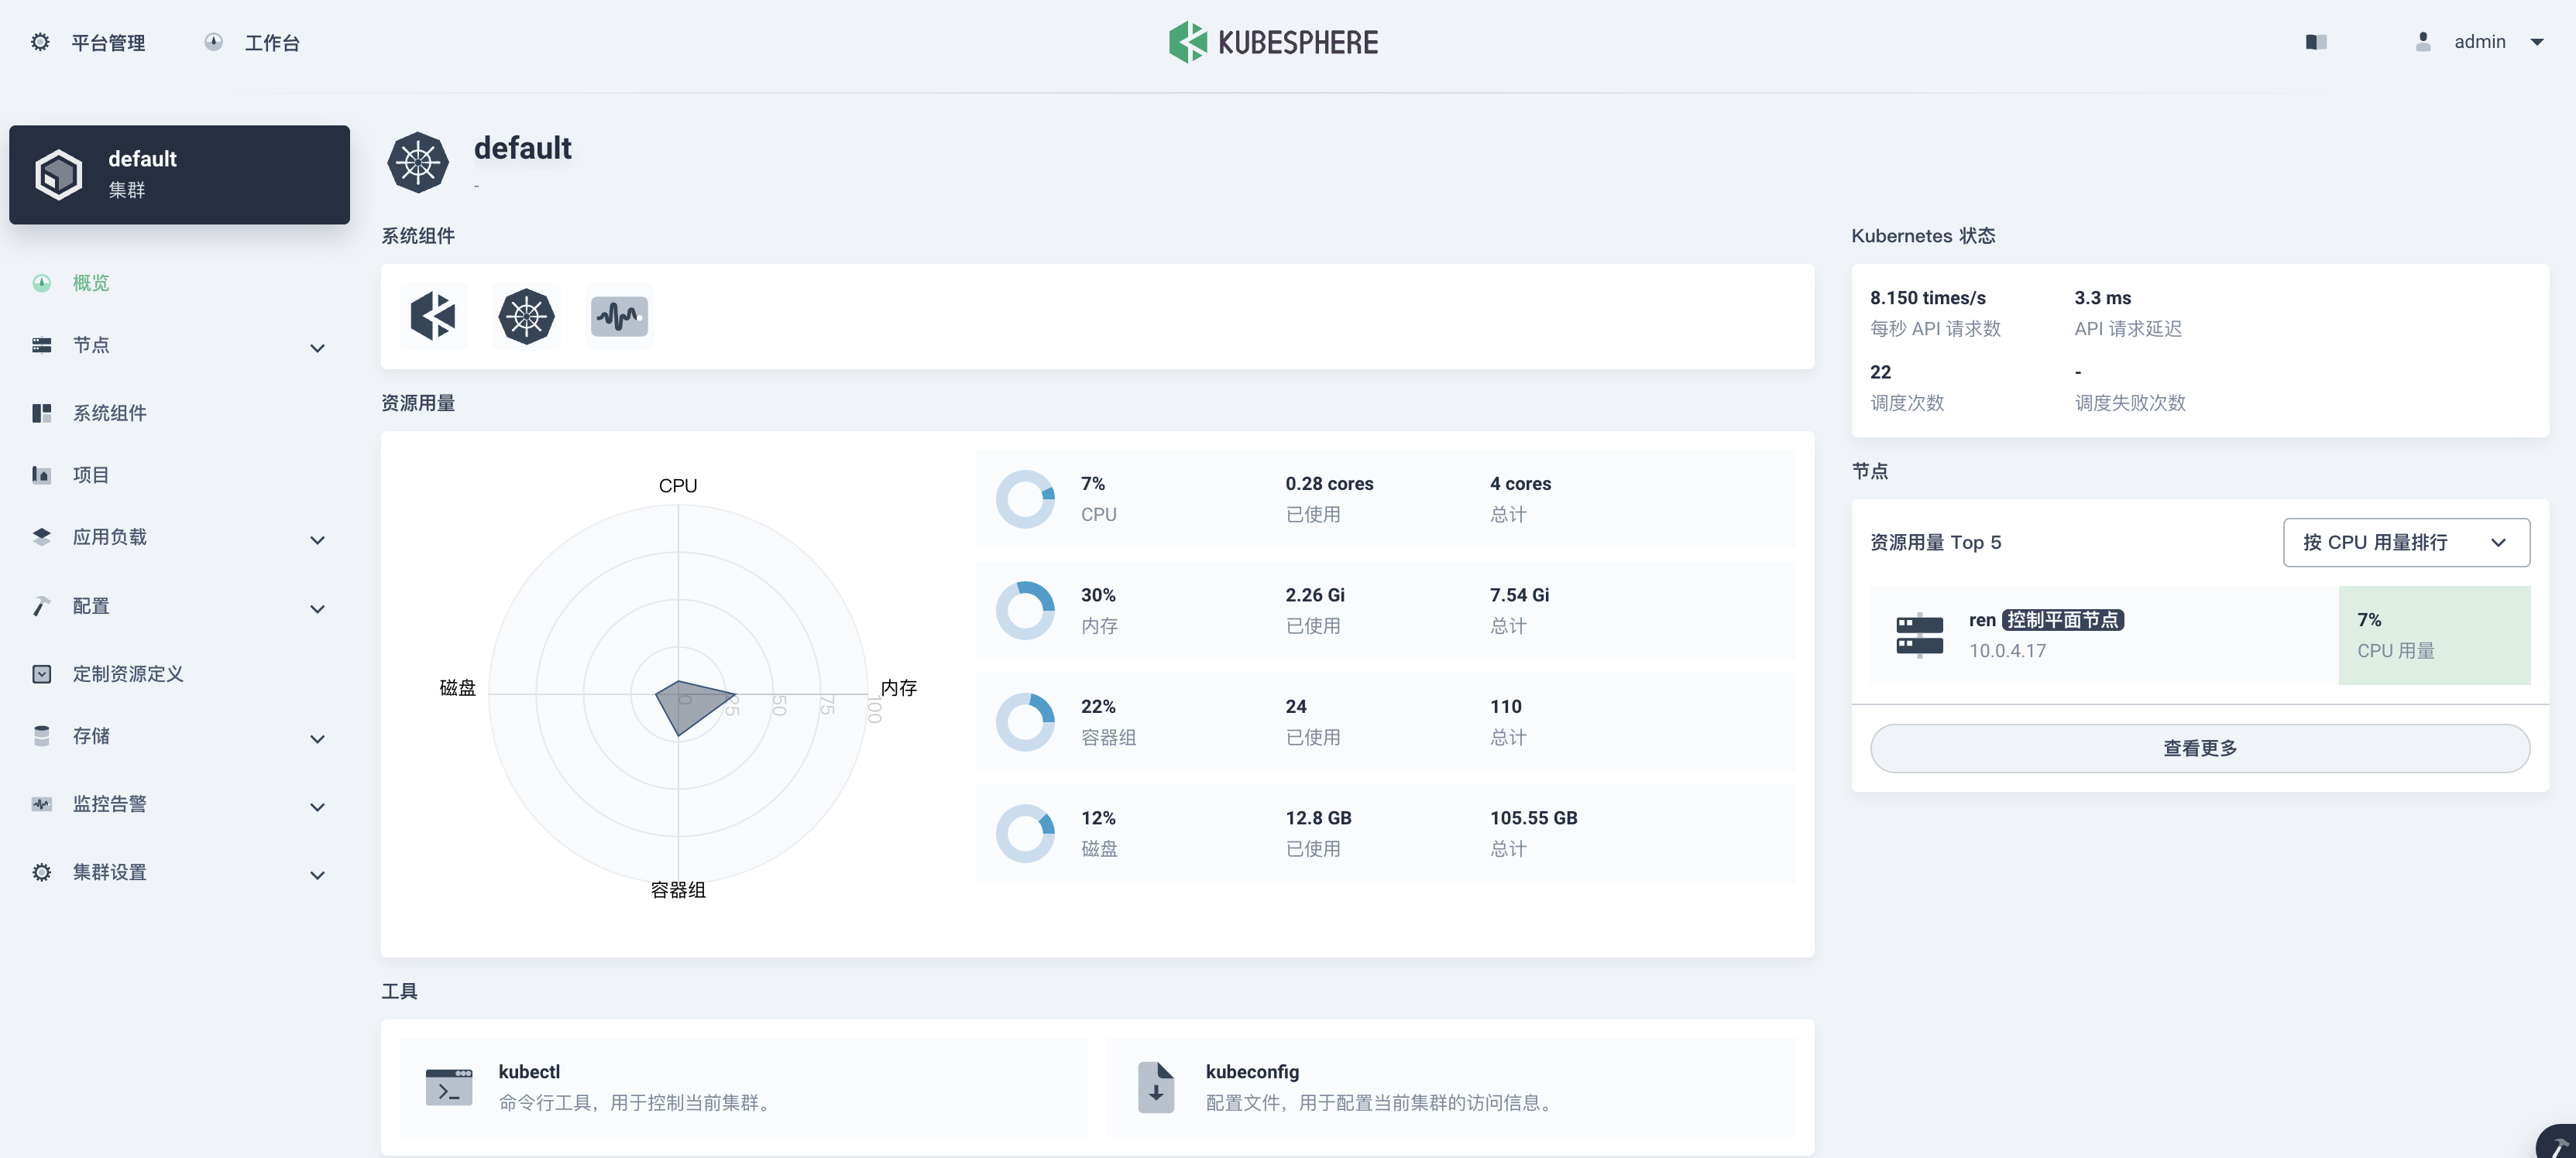Click the floating tool button at bottom-right
The width and height of the screenshot is (2576, 1158).
point(2558,1144)
